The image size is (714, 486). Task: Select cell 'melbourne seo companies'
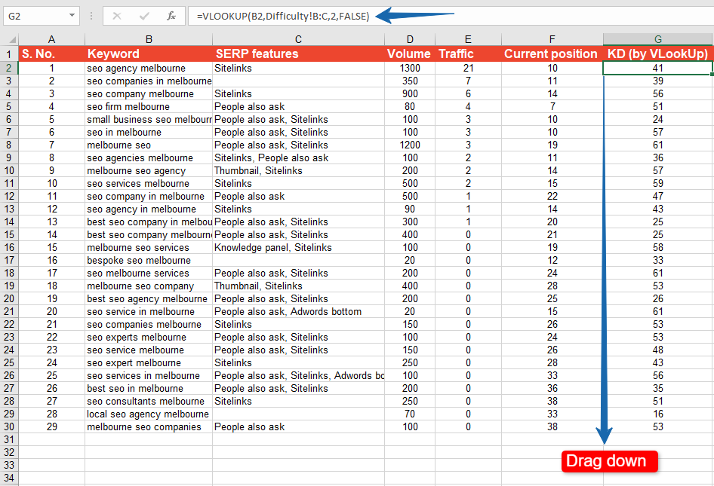pos(149,427)
